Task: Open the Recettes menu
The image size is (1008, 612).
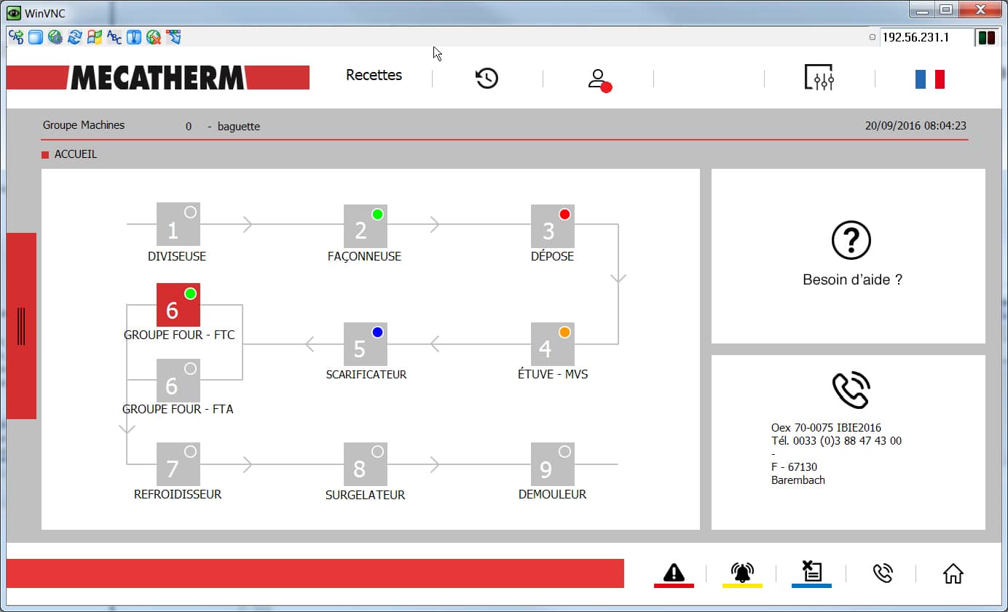Action: tap(374, 75)
